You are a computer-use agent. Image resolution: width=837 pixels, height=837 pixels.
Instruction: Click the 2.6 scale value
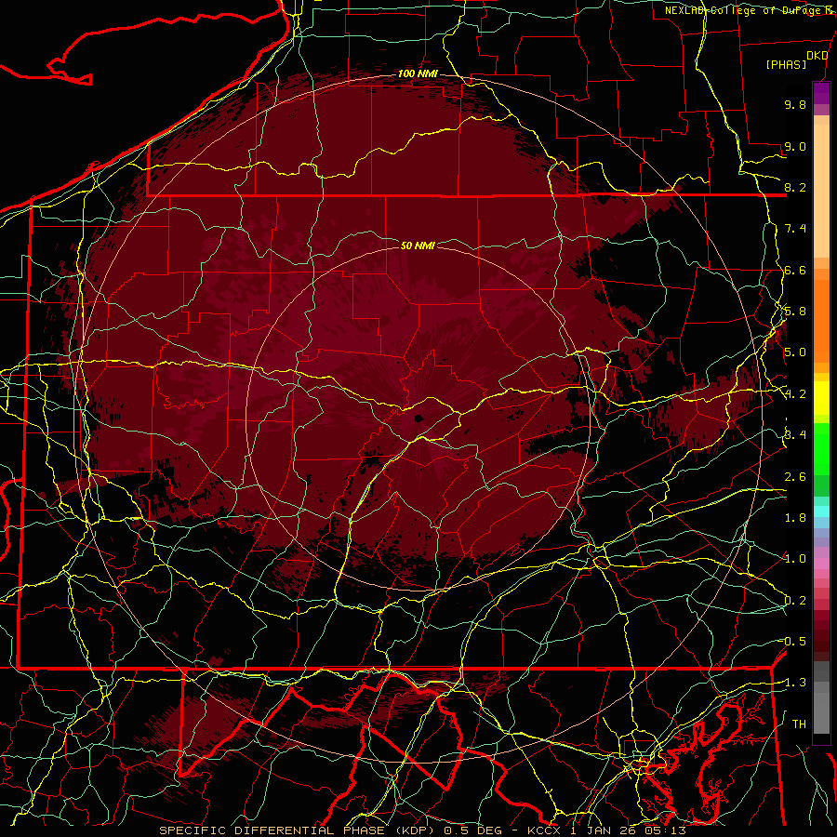(x=795, y=477)
